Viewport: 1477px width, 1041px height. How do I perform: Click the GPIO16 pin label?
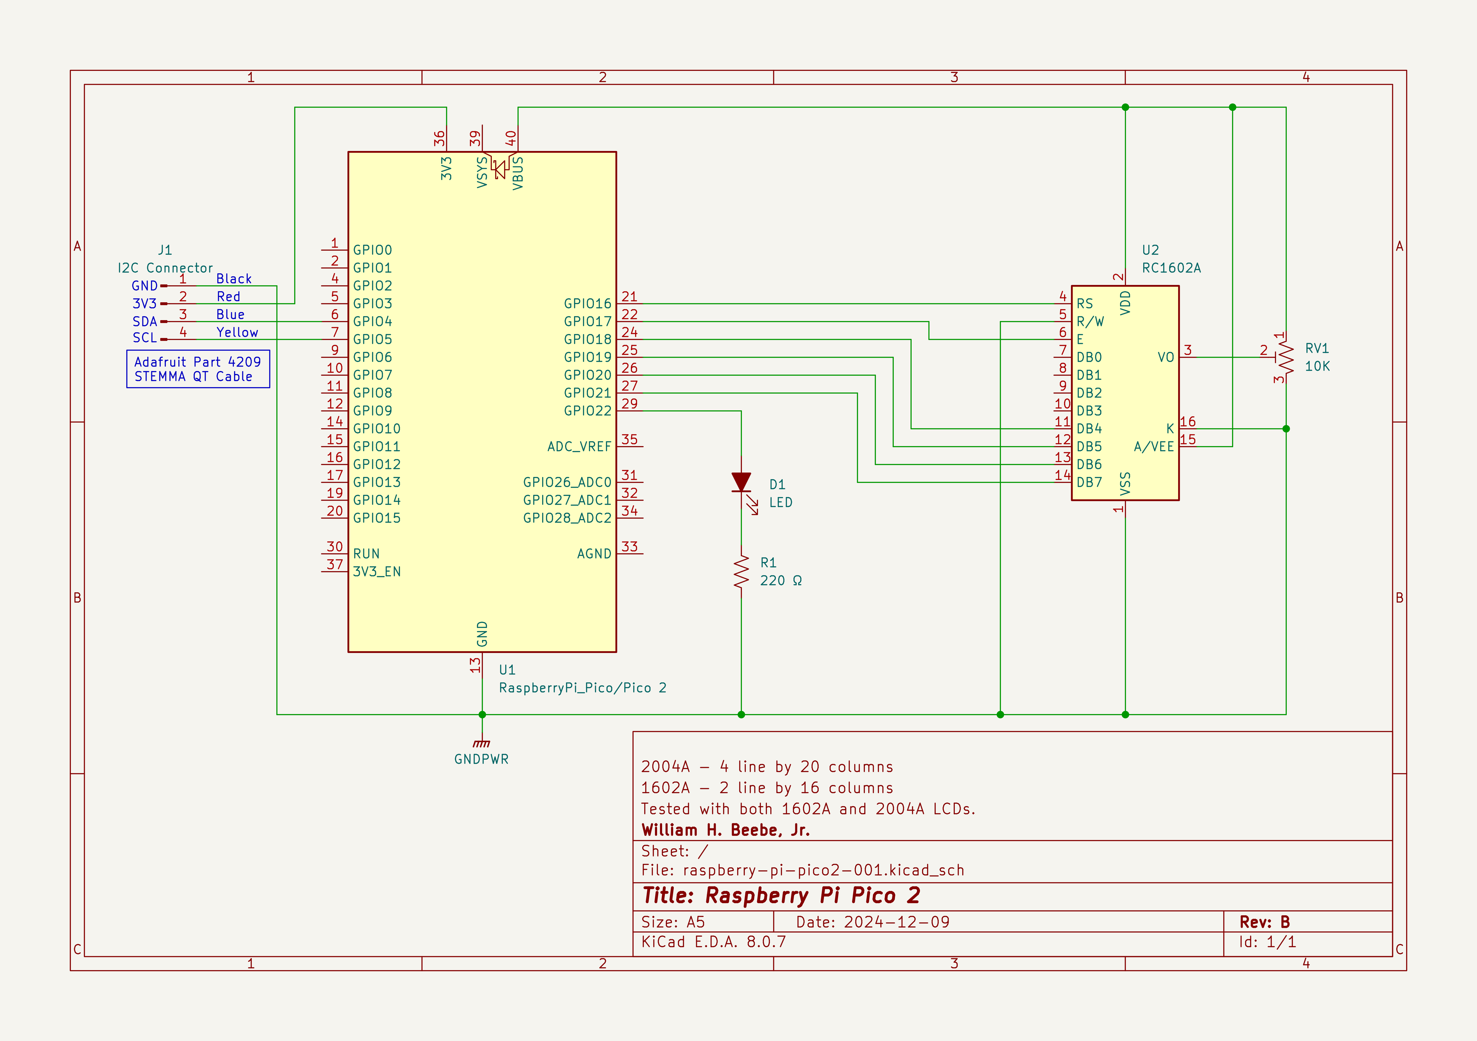[587, 304]
